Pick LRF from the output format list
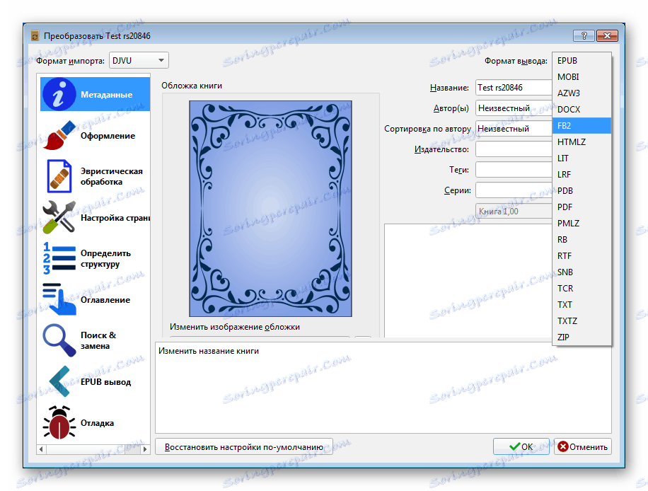Viewport: 648px width, 491px height. (x=582, y=175)
